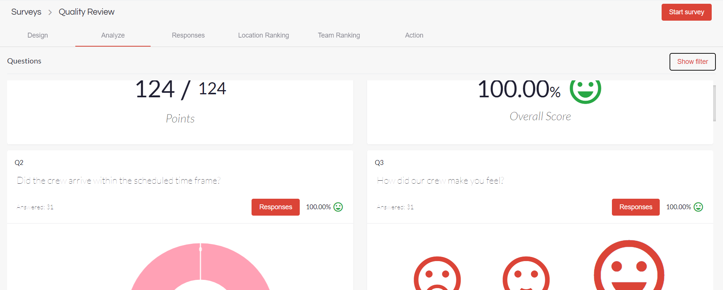Click the green smiley next to Overall Score

(x=585, y=89)
